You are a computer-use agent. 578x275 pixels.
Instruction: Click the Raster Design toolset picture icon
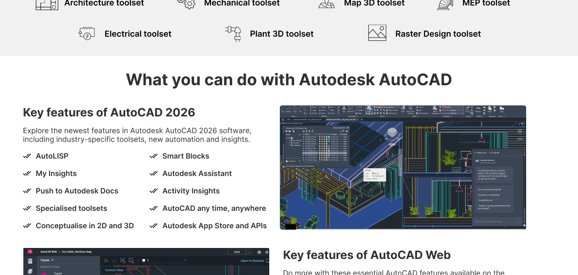[377, 33]
